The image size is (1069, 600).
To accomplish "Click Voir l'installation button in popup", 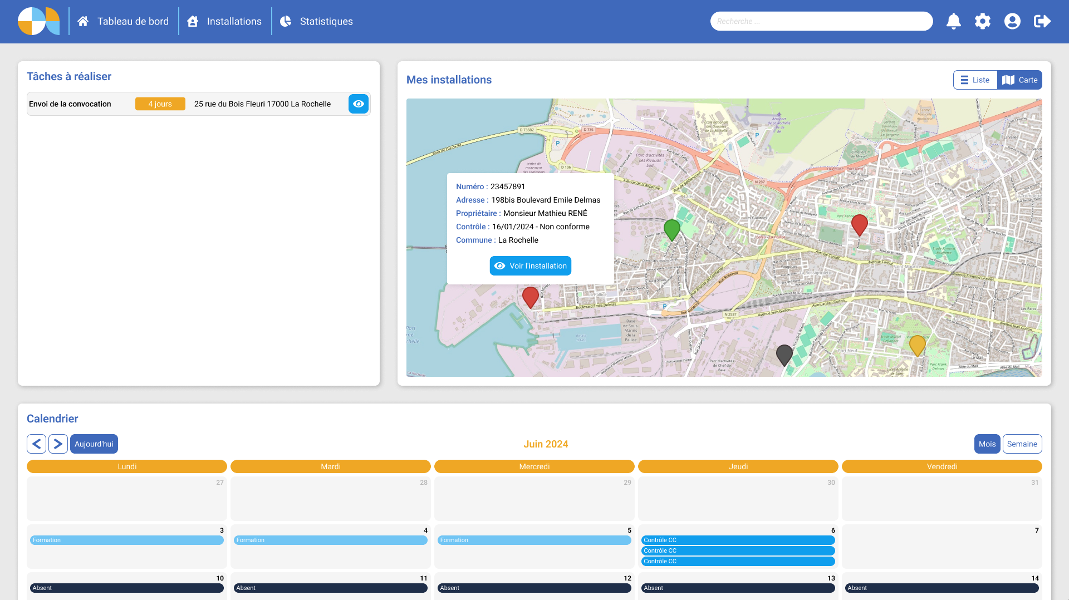I will coord(531,265).
